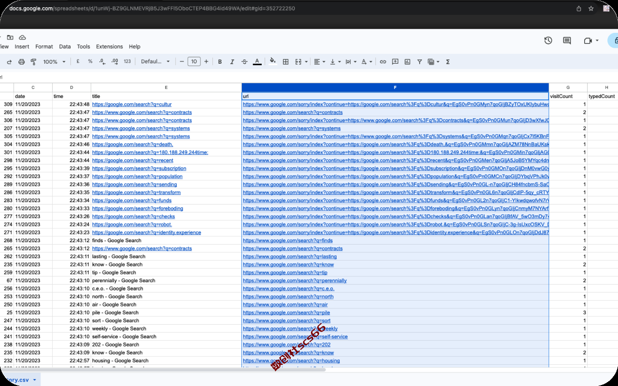The width and height of the screenshot is (618, 386).
Task: Open title link search?q=subscription
Action: click(x=139, y=168)
